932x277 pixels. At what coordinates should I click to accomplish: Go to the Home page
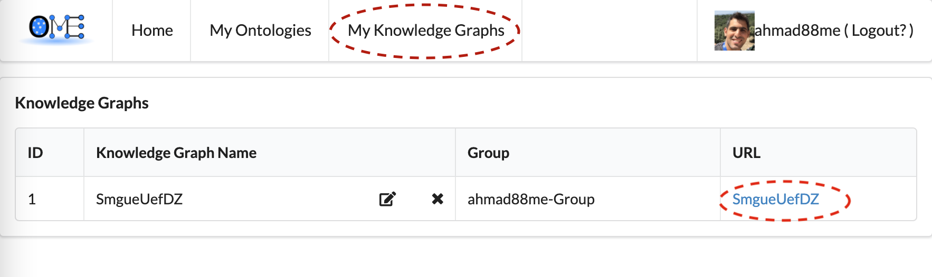[x=152, y=31]
